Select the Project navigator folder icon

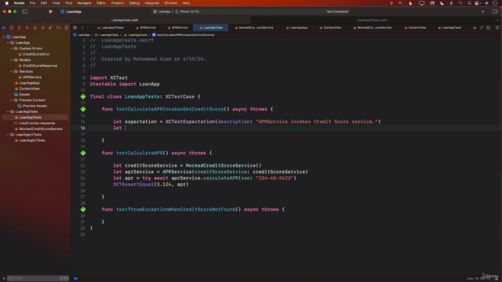[4, 28]
